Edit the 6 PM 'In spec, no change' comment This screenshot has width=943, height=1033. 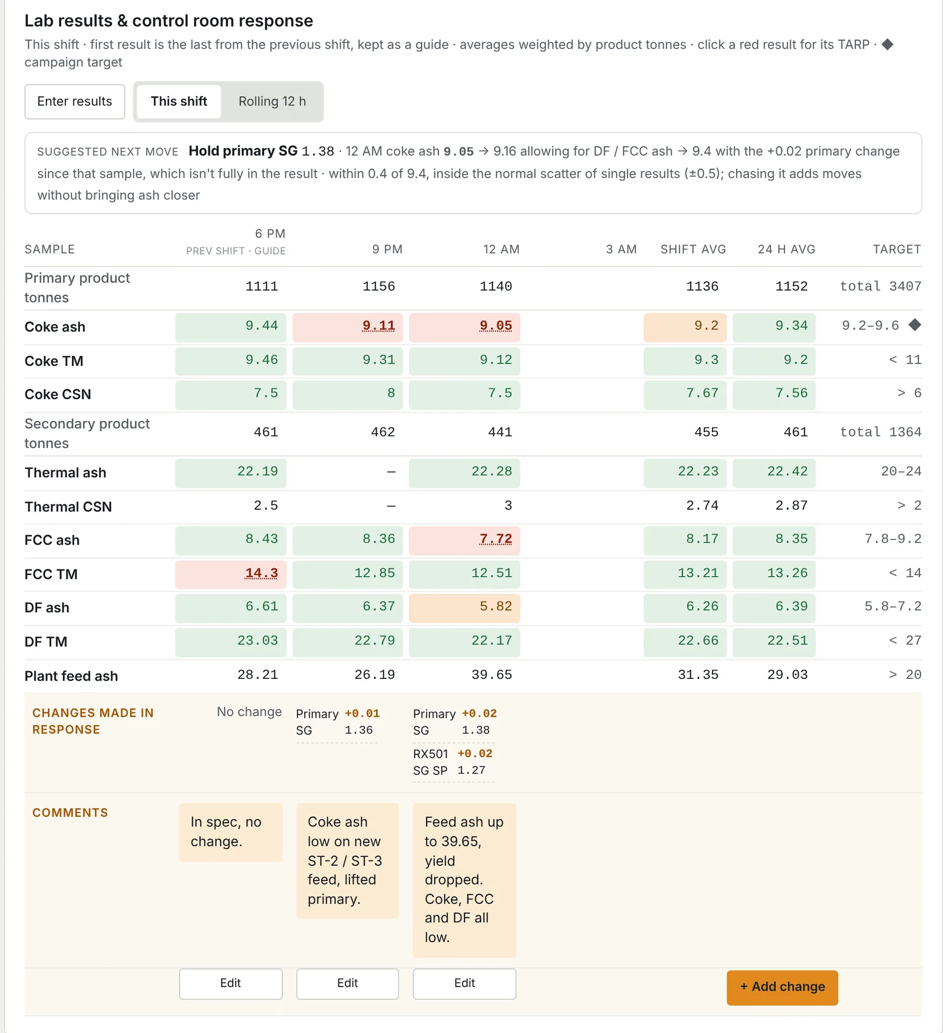coord(230,983)
